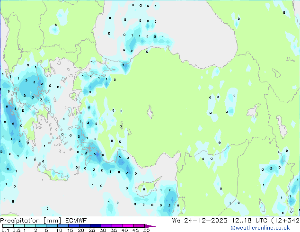Select the 40–45 mm magenta swatch
The width and height of the screenshot is (300, 232).
[128, 226]
